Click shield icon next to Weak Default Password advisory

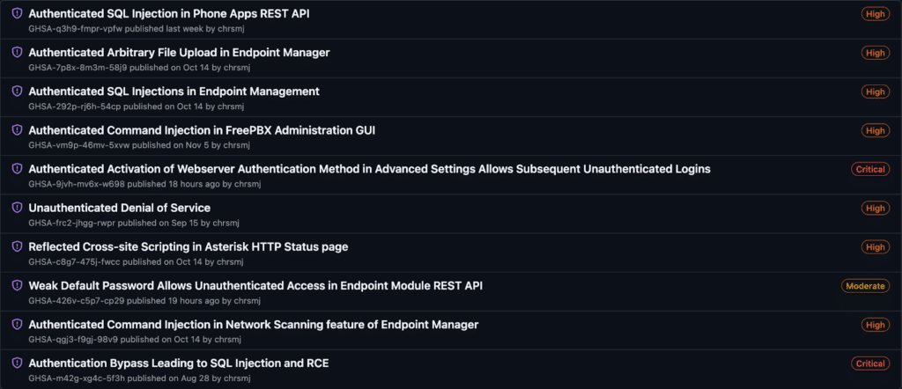click(17, 286)
